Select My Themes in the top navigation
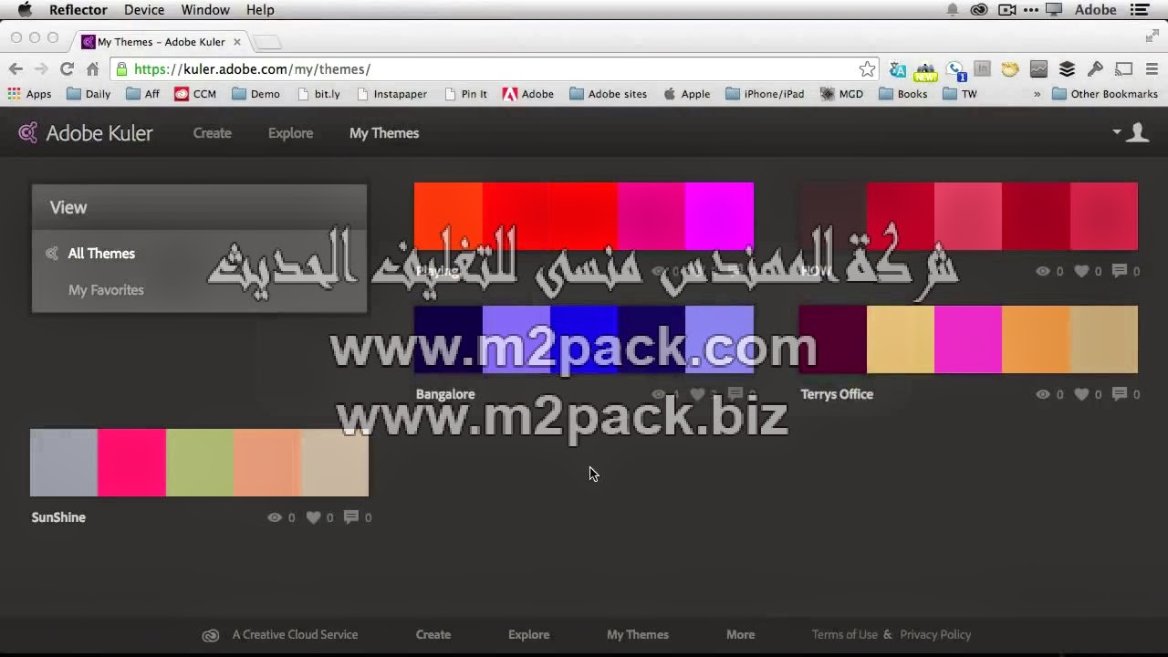 click(x=384, y=133)
